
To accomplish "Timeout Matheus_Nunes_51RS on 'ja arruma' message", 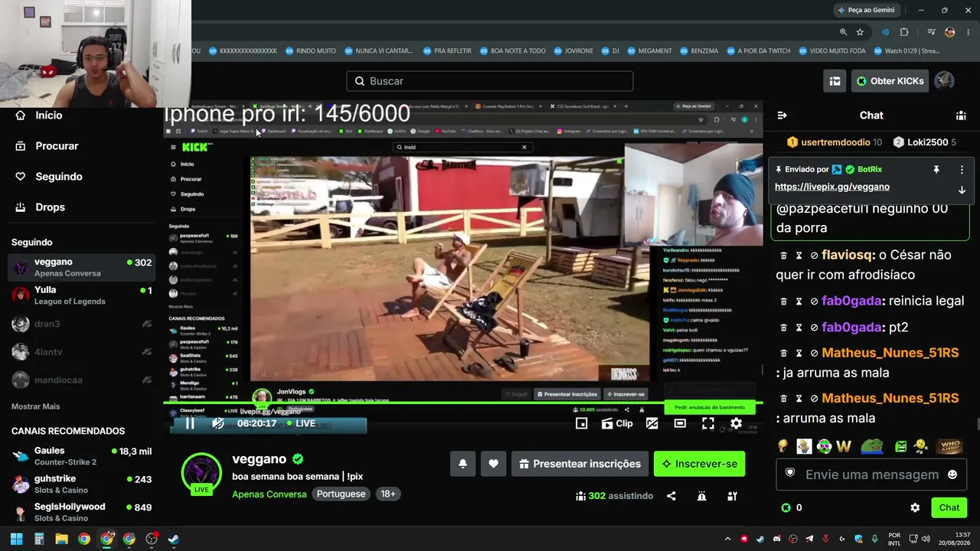I will pos(799,354).
